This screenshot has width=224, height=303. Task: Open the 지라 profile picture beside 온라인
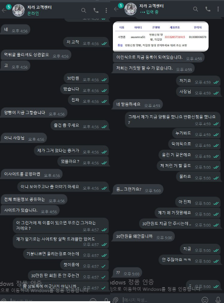click(19, 10)
